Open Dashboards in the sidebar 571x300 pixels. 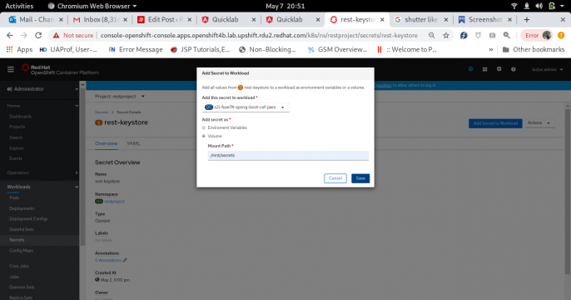tap(20, 117)
